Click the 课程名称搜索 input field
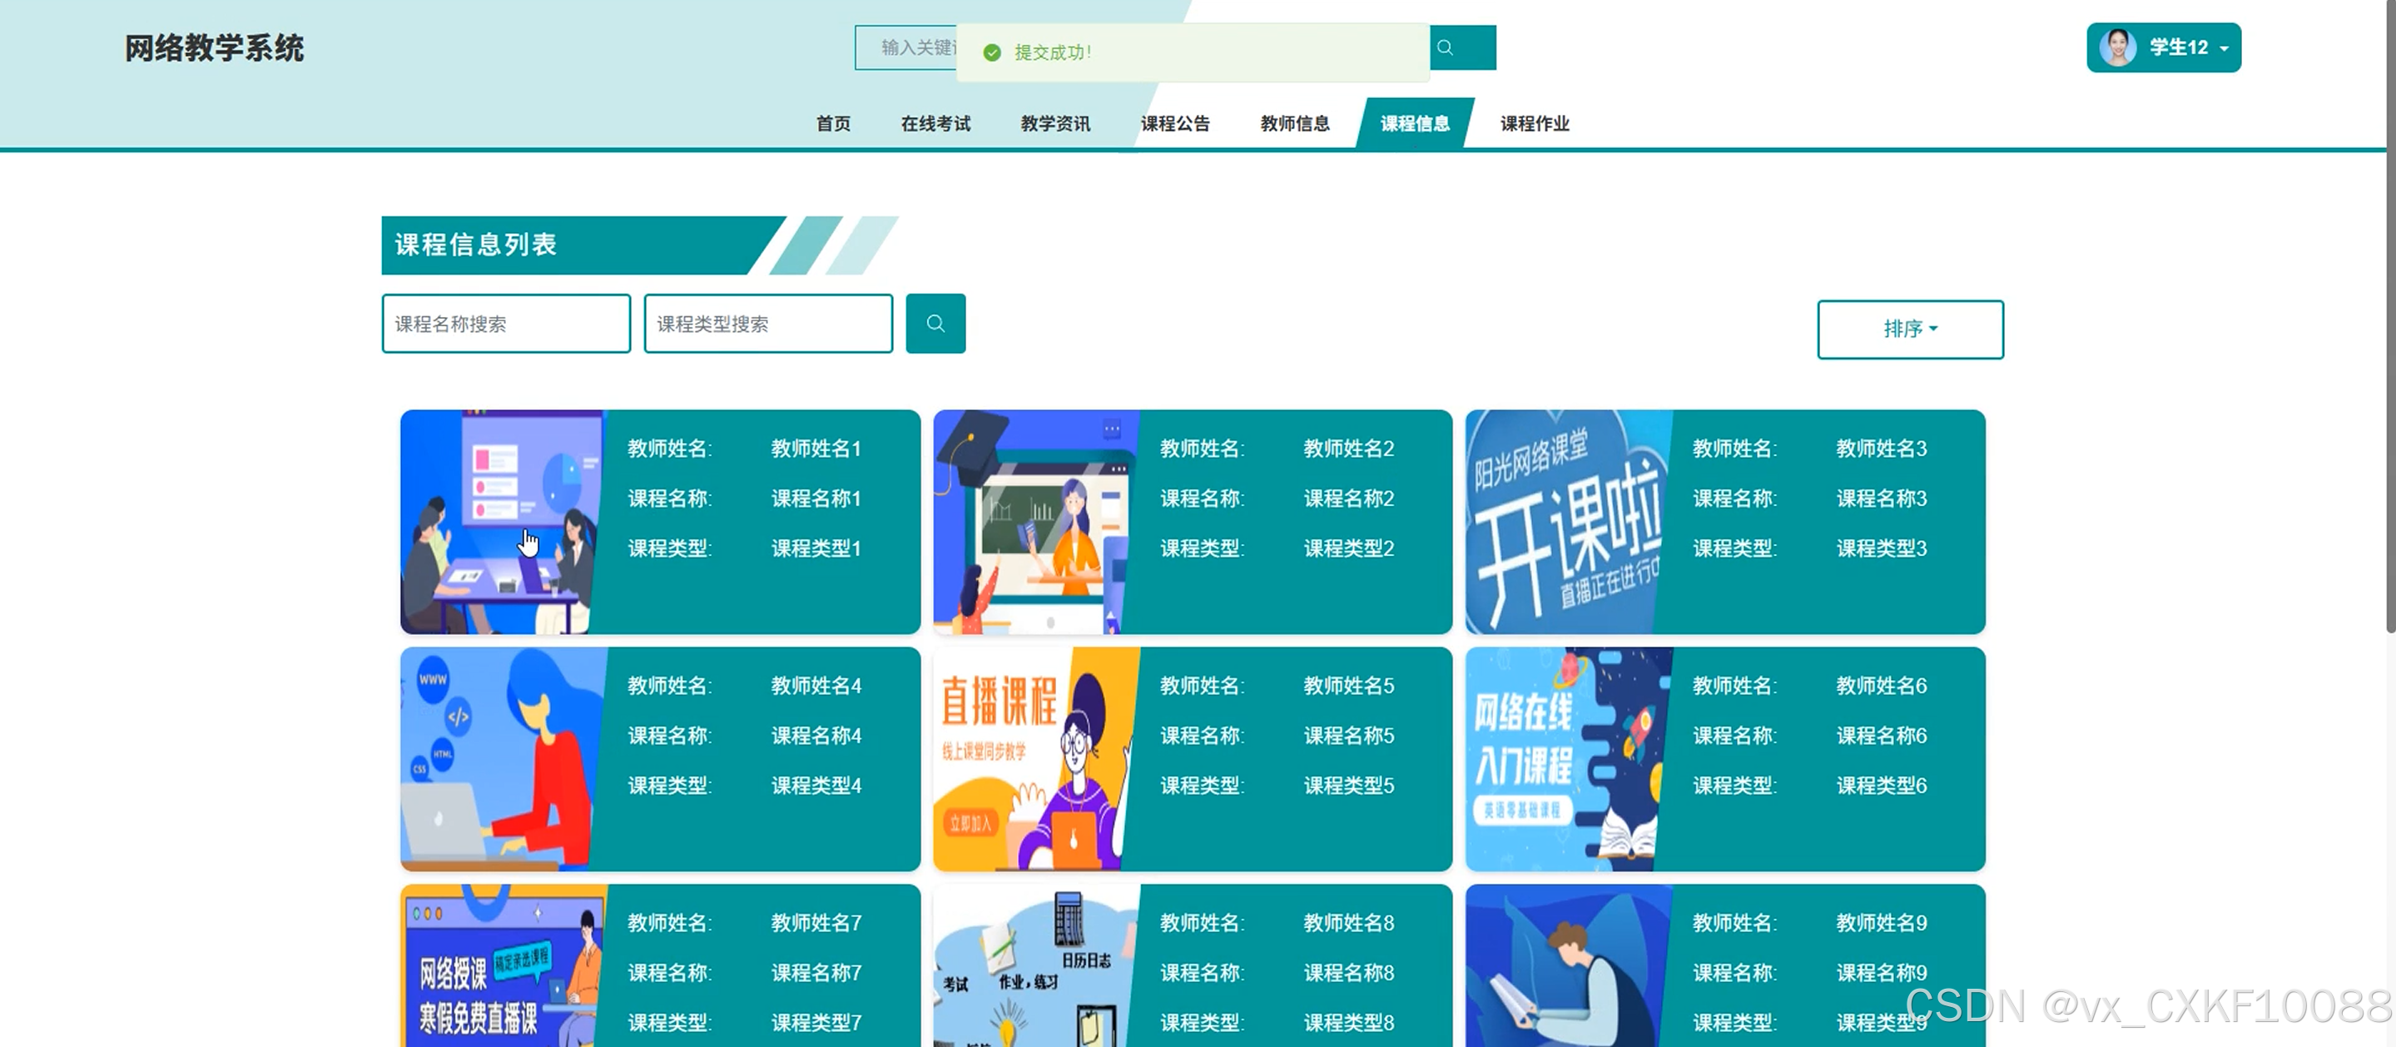 (x=506, y=324)
